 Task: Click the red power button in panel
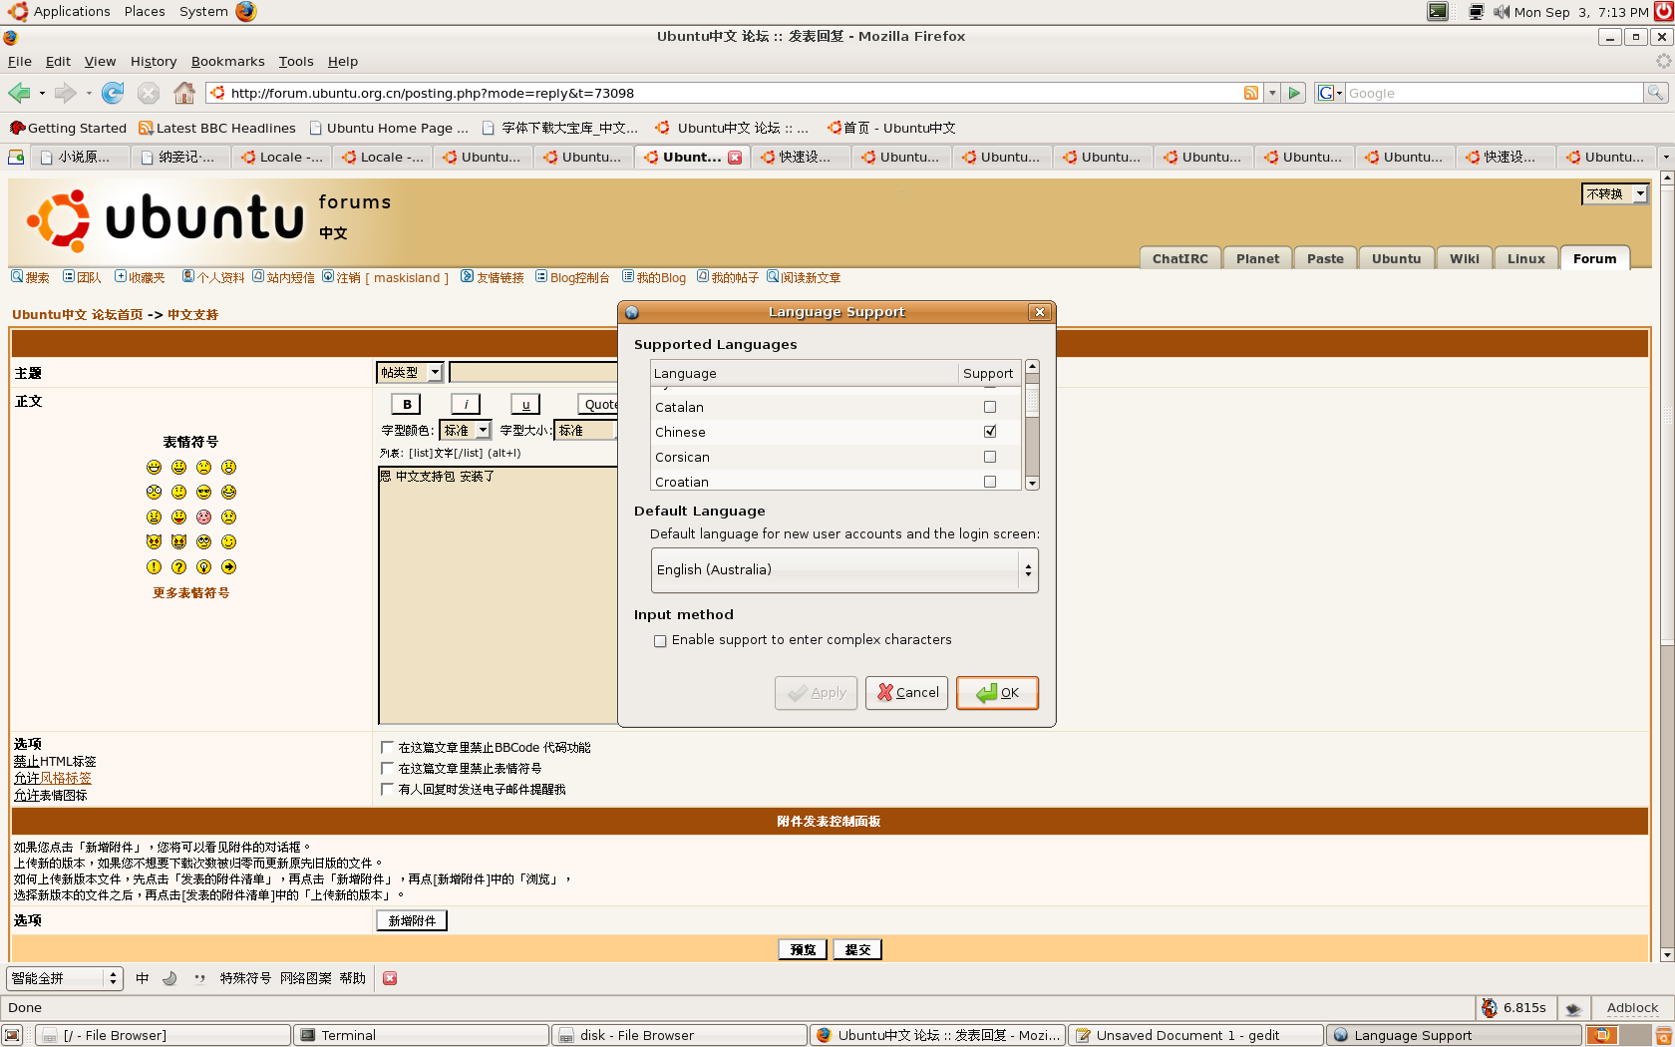click(1664, 12)
